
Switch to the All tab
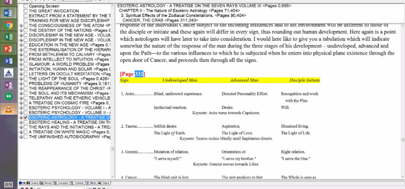tap(22, 183)
